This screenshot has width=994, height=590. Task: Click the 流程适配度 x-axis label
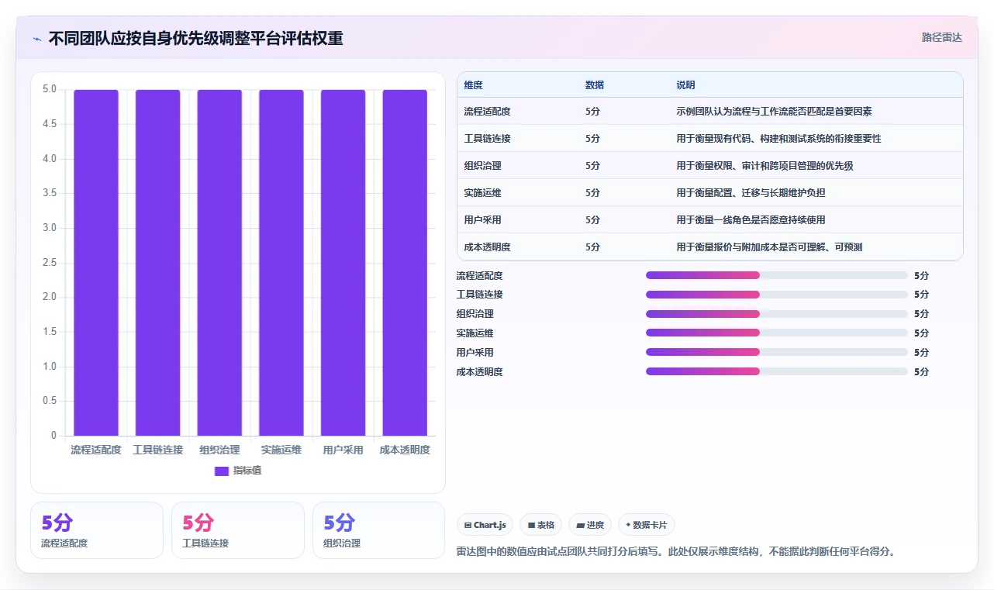click(x=96, y=450)
